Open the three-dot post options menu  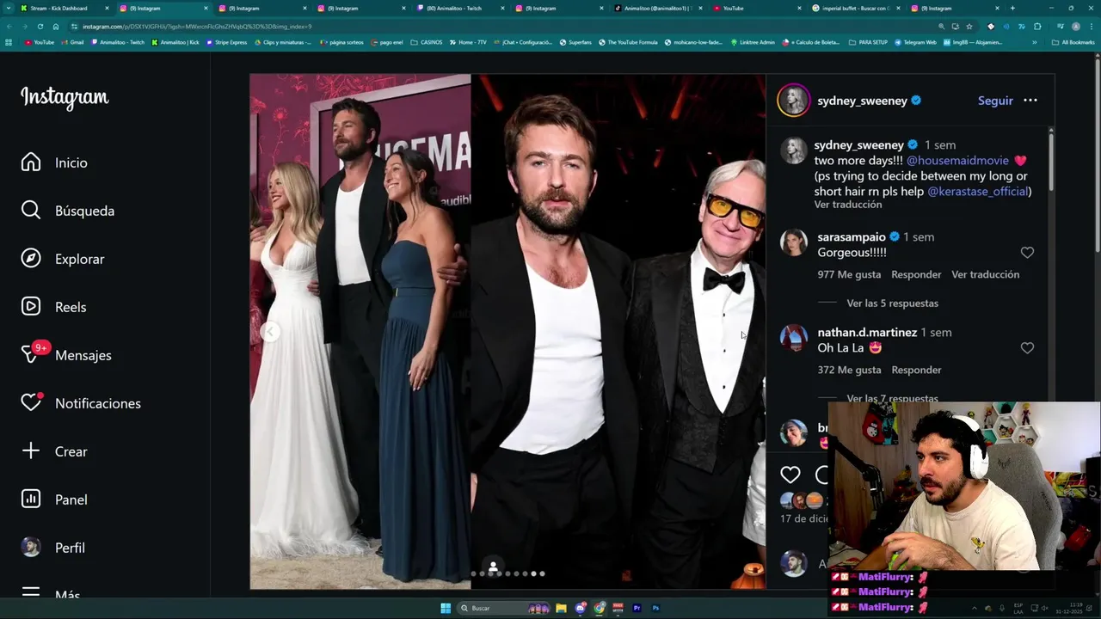click(x=1030, y=101)
